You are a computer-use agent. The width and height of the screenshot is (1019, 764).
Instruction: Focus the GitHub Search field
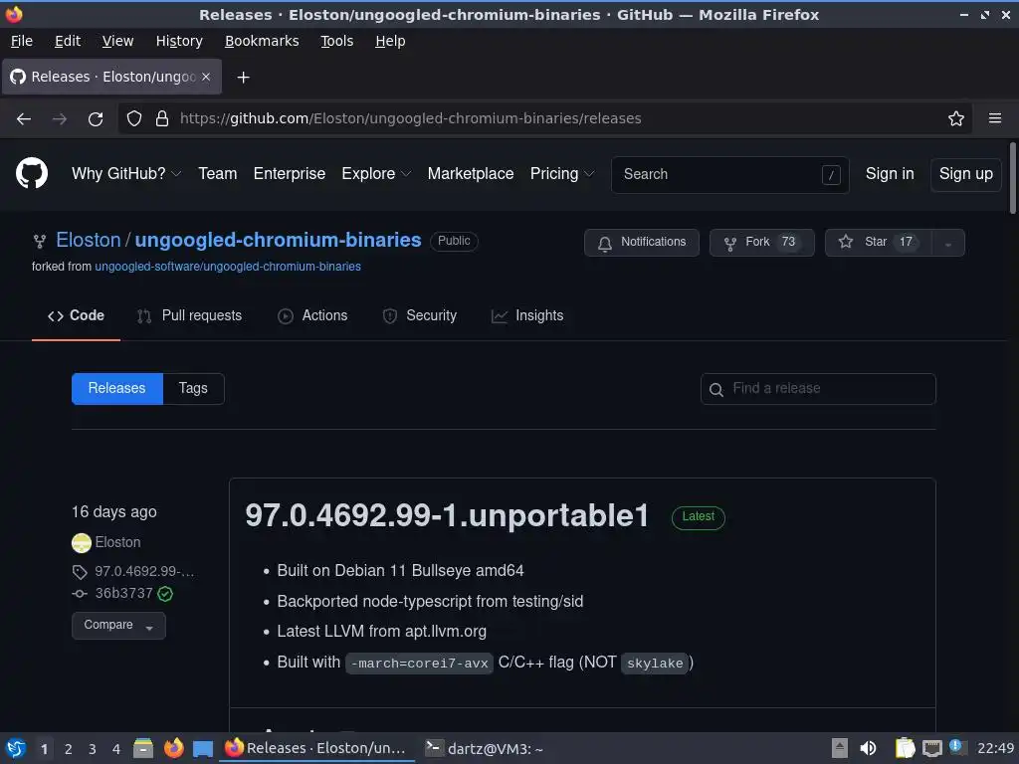(x=729, y=174)
